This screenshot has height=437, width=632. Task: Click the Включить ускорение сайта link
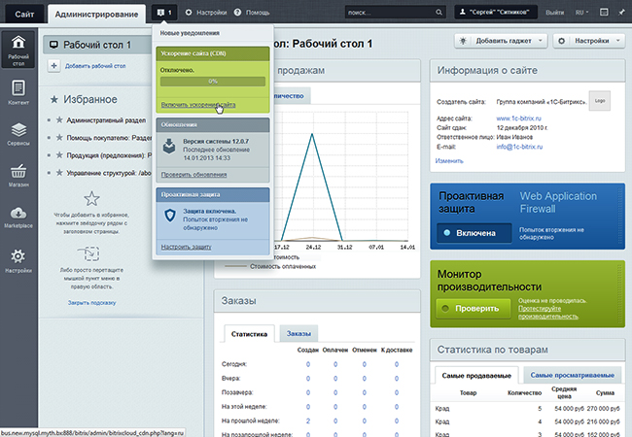click(x=198, y=103)
